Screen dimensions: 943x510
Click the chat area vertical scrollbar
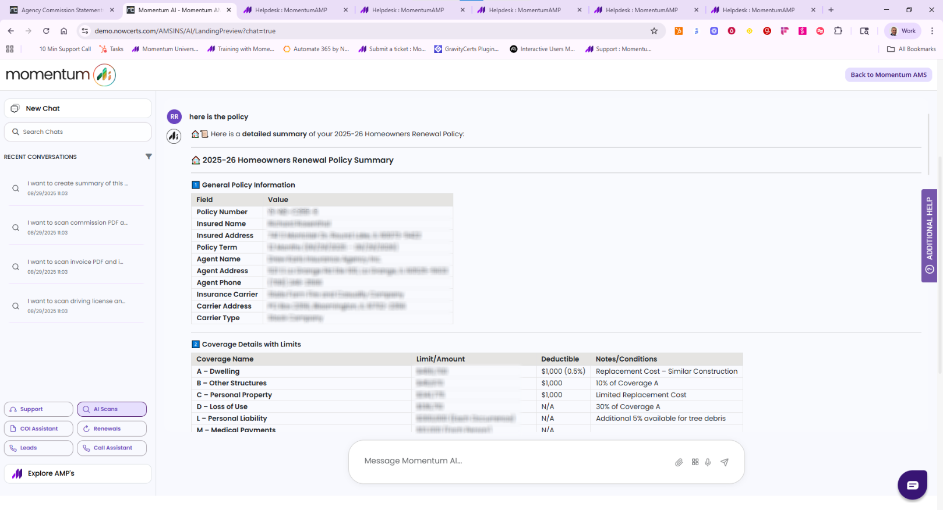929,144
